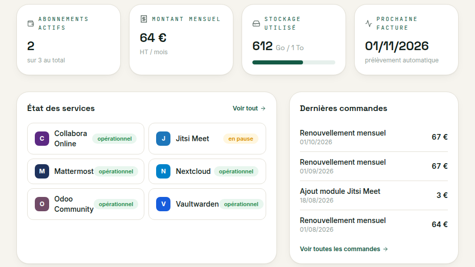Select the Collabora Online opérationnel badge
This screenshot has height=267, width=475.
115,139
